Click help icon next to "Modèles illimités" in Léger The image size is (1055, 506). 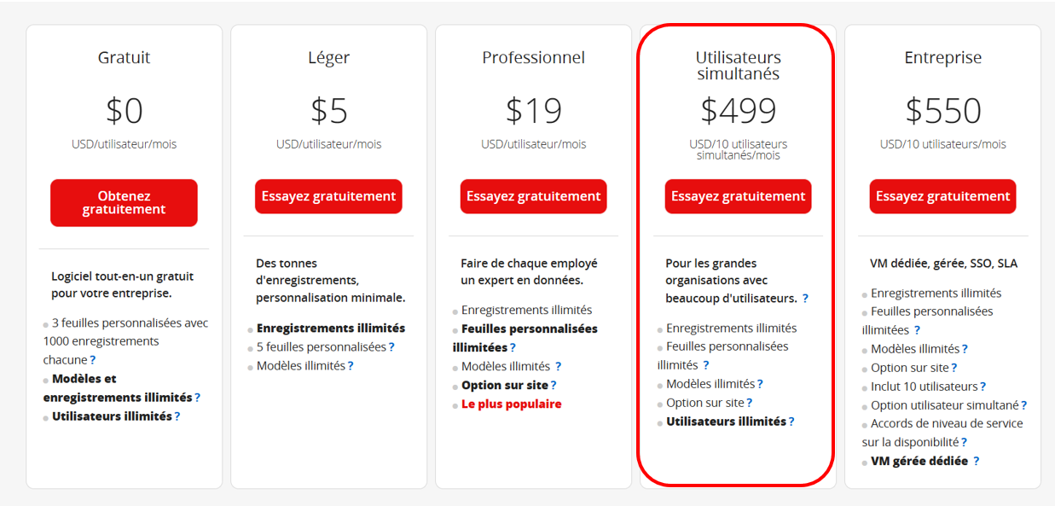click(x=351, y=366)
